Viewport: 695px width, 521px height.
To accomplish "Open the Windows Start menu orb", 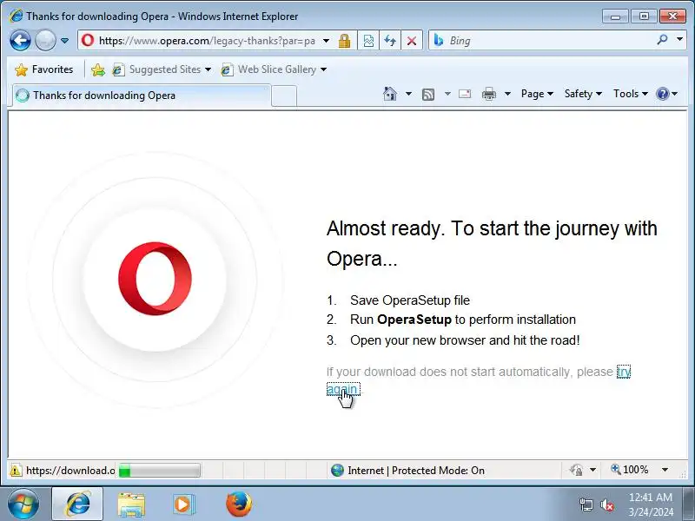I will point(23,505).
